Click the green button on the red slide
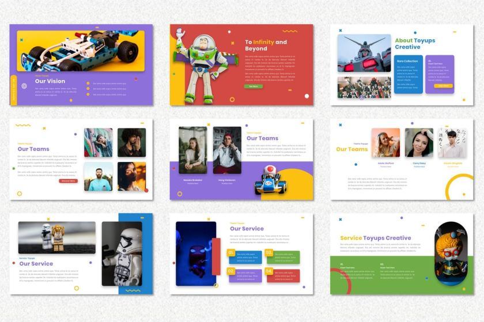The width and height of the screenshot is (484, 322). click(254, 86)
